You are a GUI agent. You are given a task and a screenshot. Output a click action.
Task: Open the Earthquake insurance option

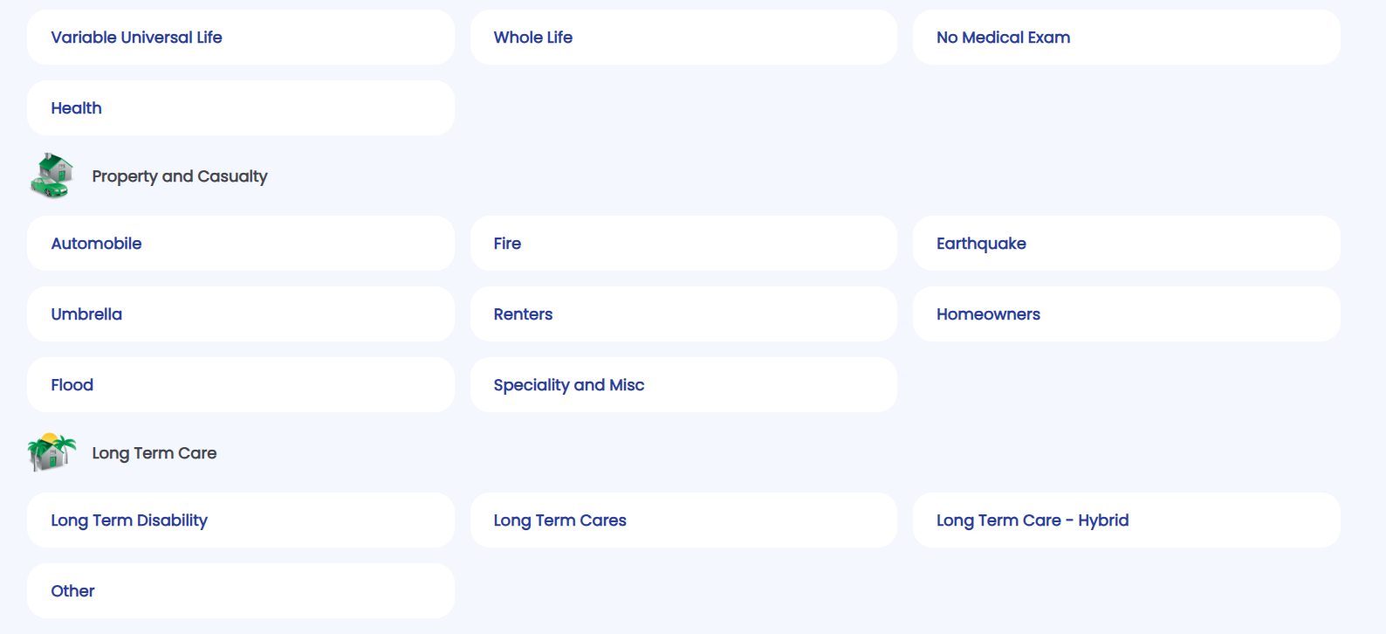pos(1126,244)
